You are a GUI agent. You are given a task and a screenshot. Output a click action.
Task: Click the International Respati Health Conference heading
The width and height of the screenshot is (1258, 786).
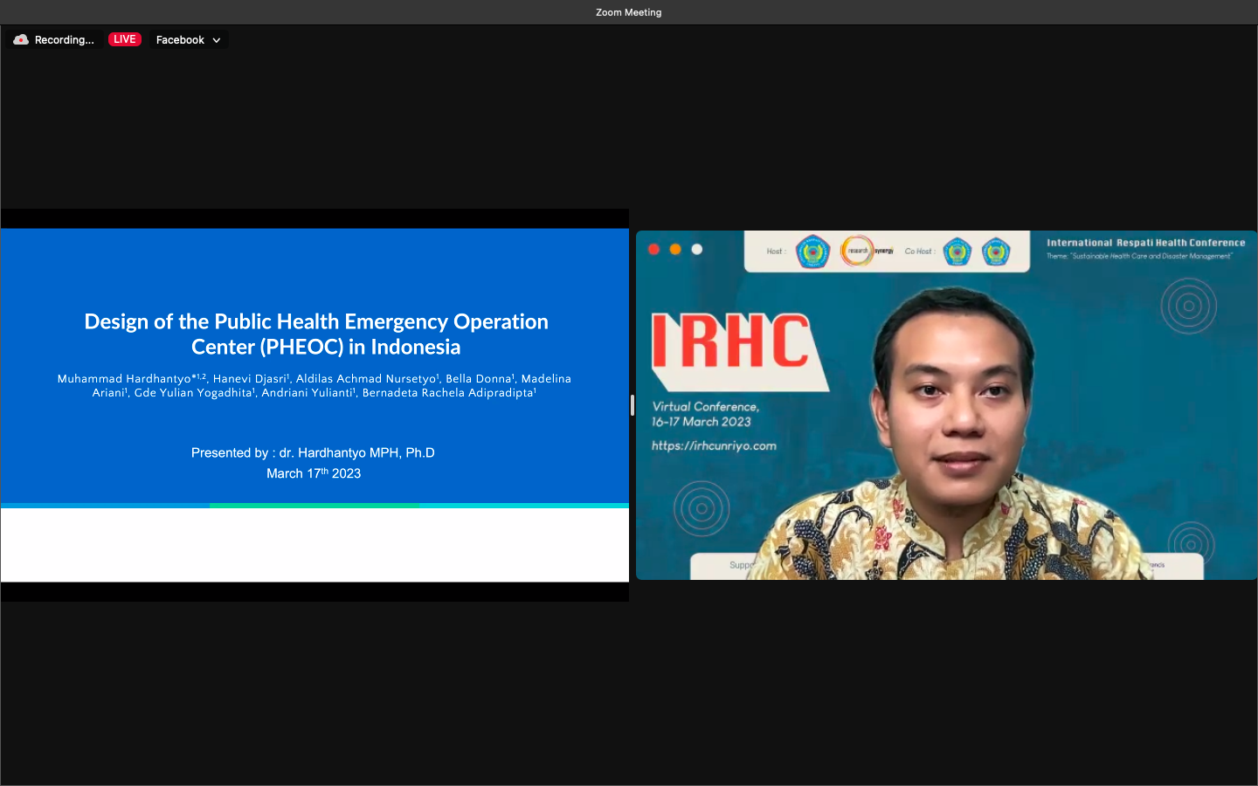click(1145, 243)
